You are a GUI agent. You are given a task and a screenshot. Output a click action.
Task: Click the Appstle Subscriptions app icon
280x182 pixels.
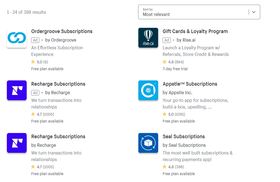click(x=148, y=90)
